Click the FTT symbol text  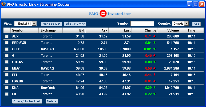pos(15,75)
